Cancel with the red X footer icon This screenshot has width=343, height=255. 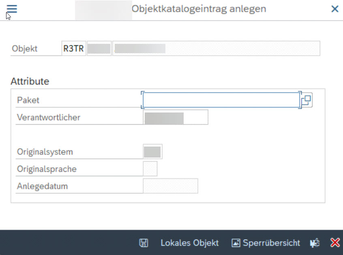coord(335,243)
